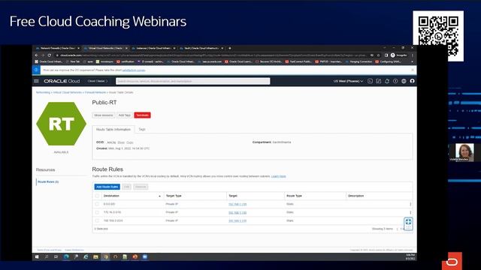Open the target IP link for the 0.0.0.0/0 rule
481x270 pixels.
click(237, 204)
